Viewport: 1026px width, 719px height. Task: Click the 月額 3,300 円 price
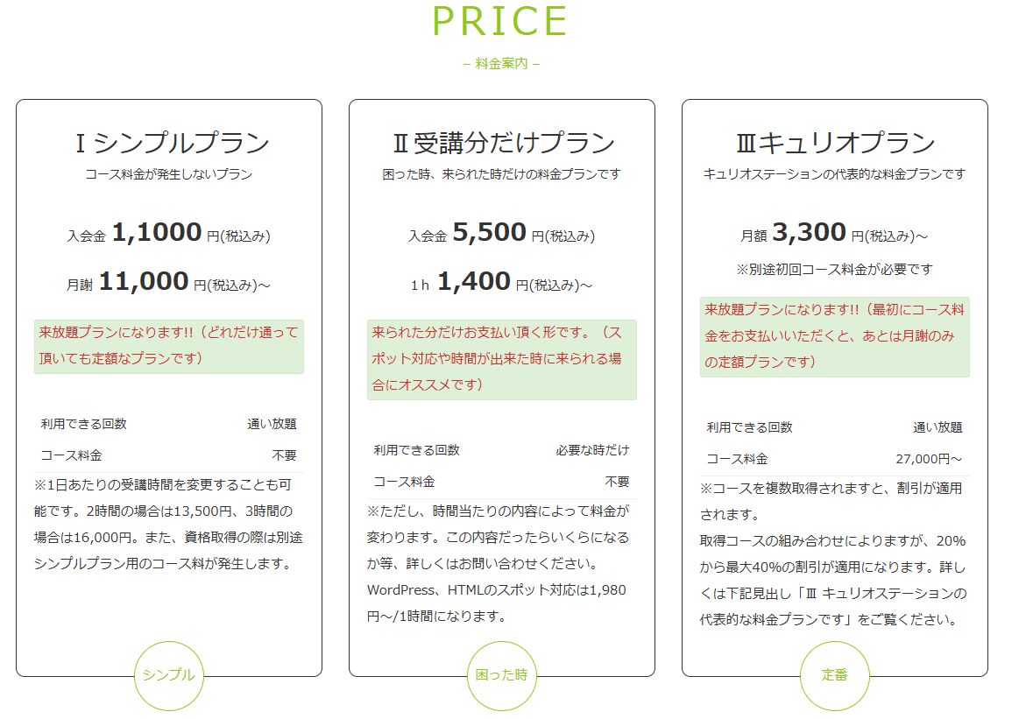coord(835,233)
